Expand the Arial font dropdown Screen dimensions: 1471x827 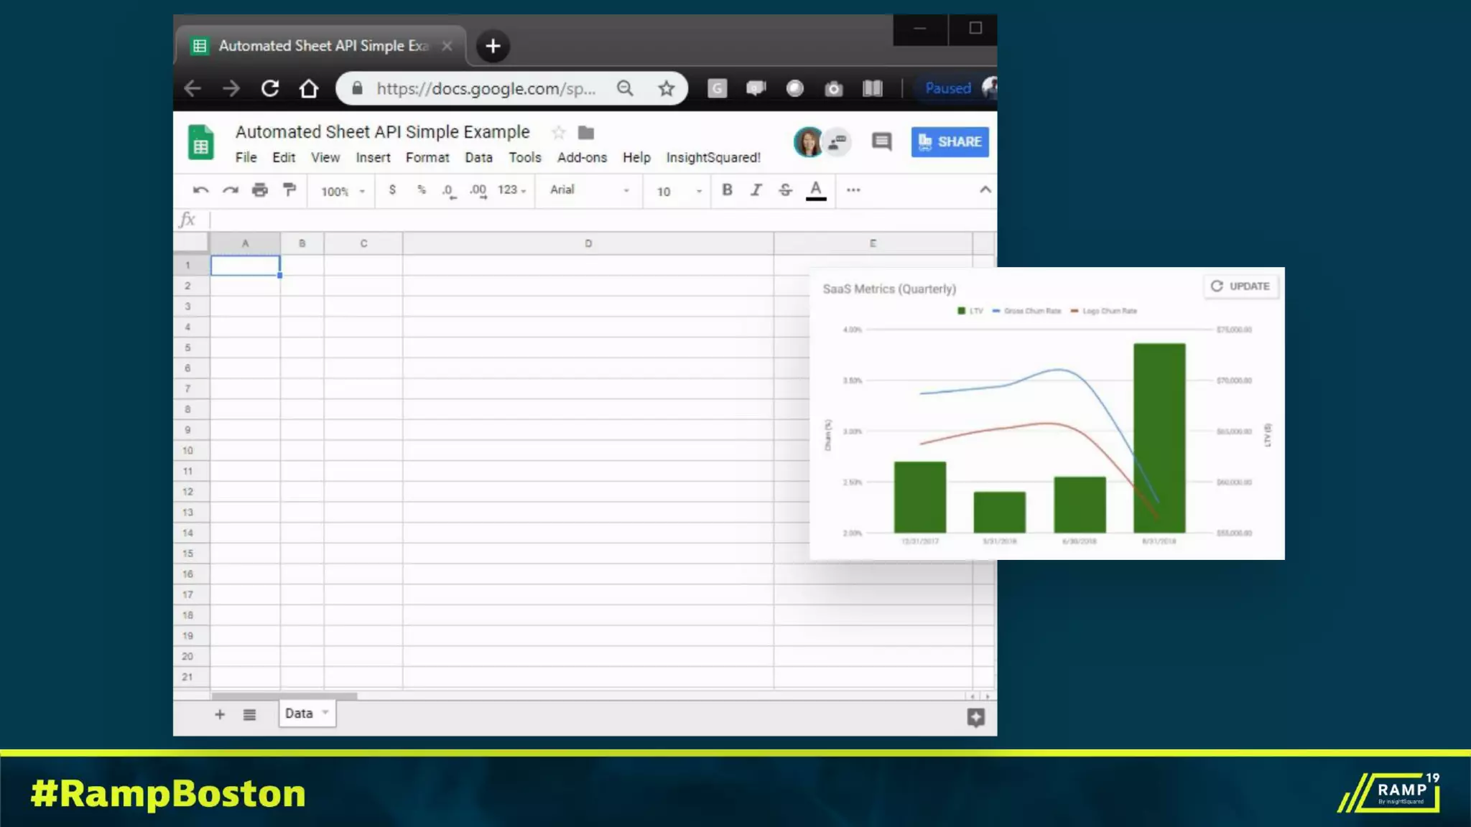589,190
